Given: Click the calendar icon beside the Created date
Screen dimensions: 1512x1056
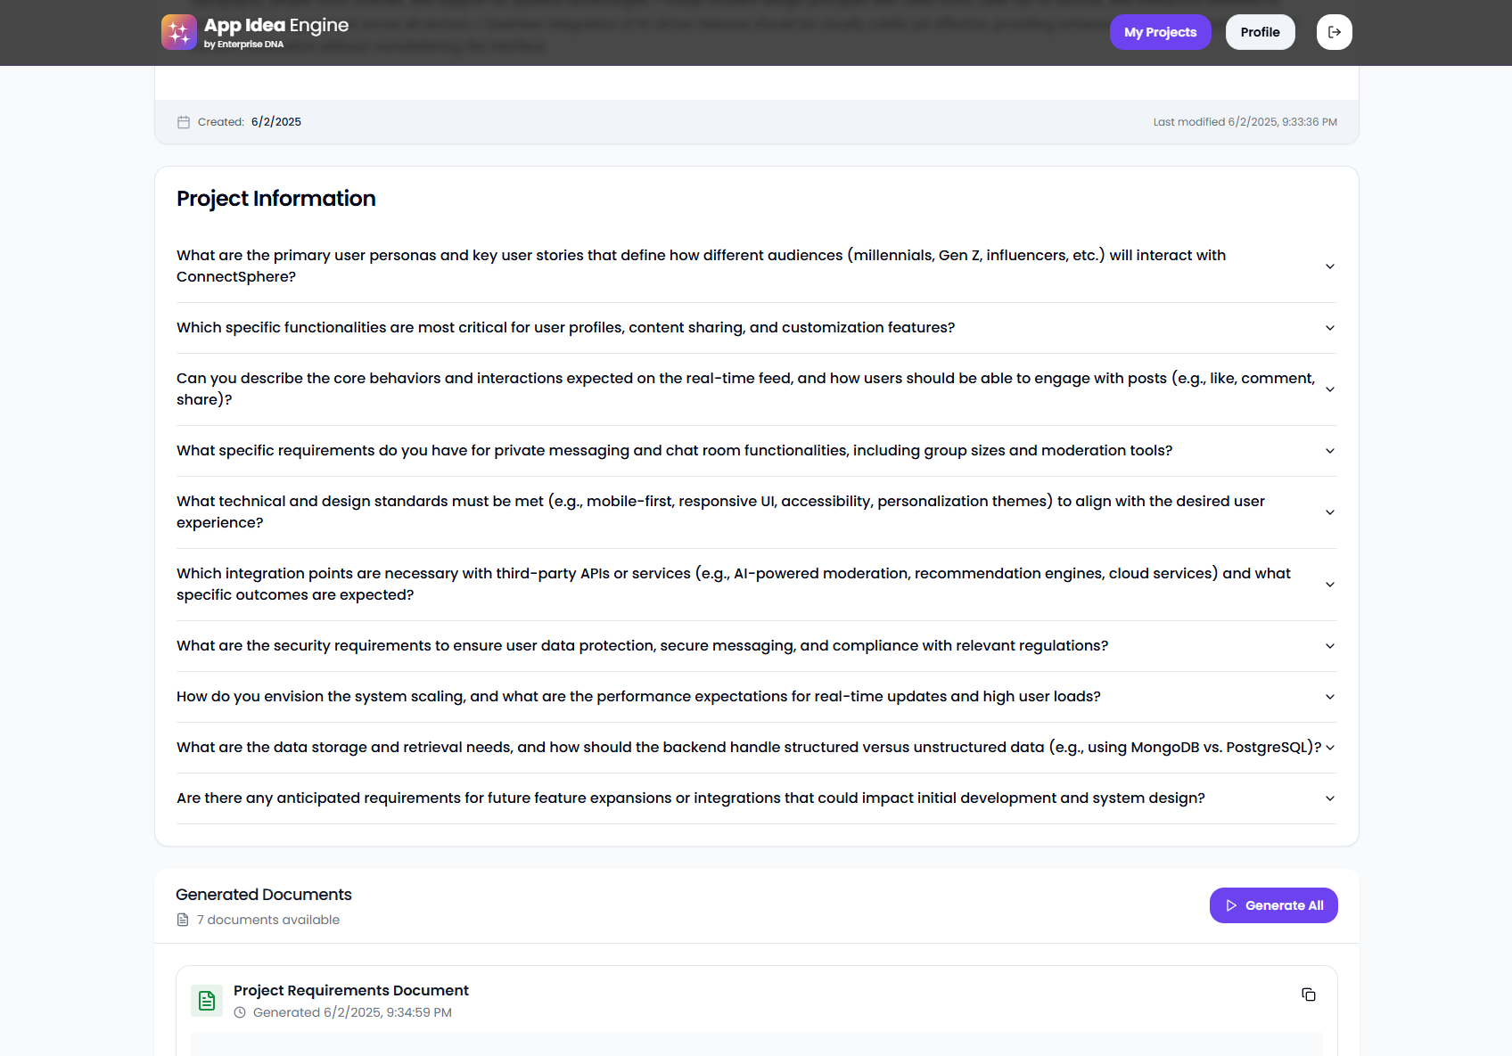Looking at the screenshot, I should (183, 121).
